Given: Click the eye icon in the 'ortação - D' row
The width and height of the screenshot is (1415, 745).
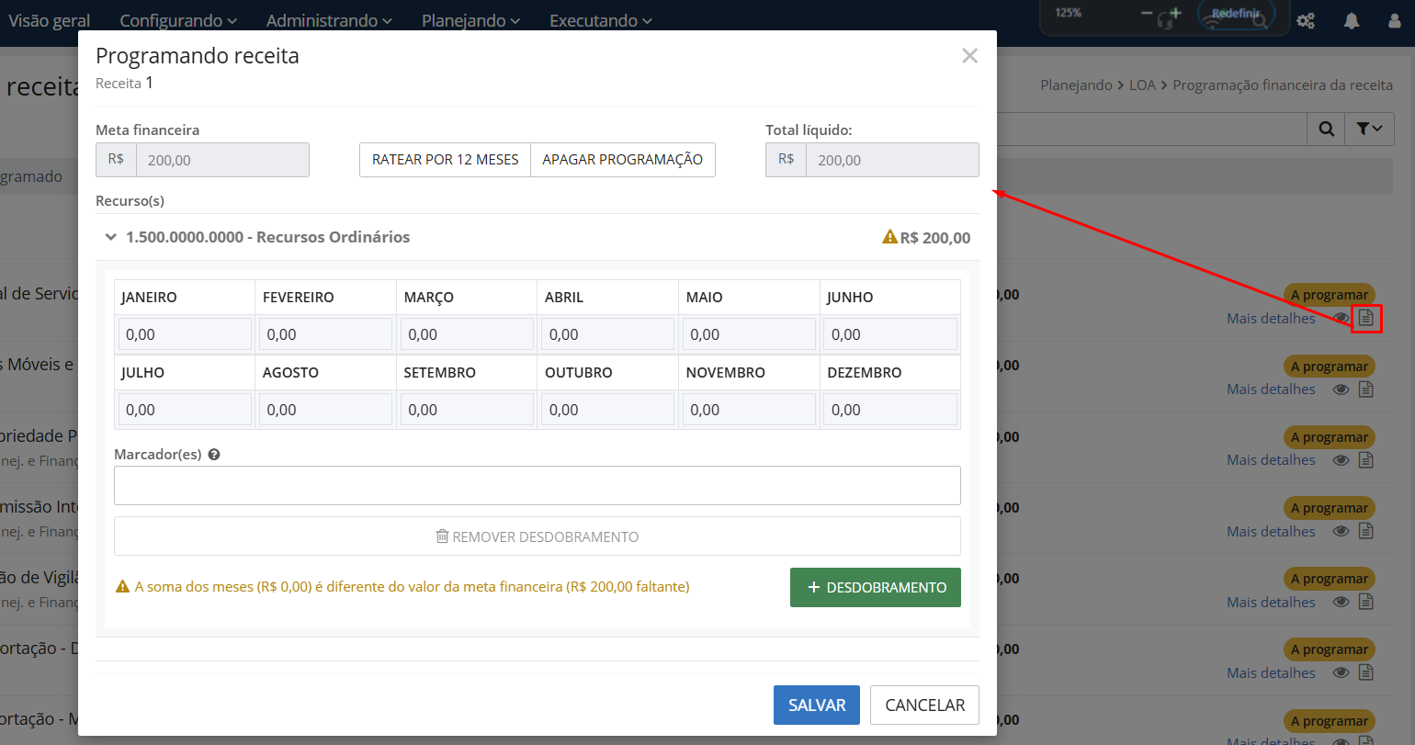Looking at the screenshot, I should tap(1341, 672).
